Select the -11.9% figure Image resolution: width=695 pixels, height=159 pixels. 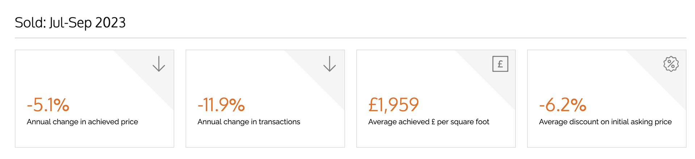click(x=221, y=105)
